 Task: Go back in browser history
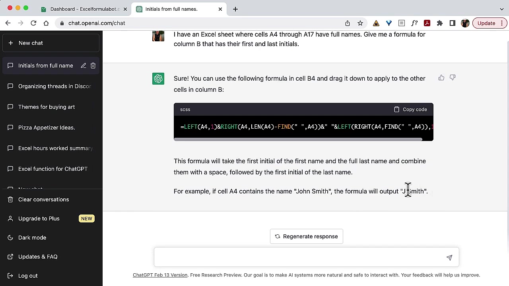8,23
